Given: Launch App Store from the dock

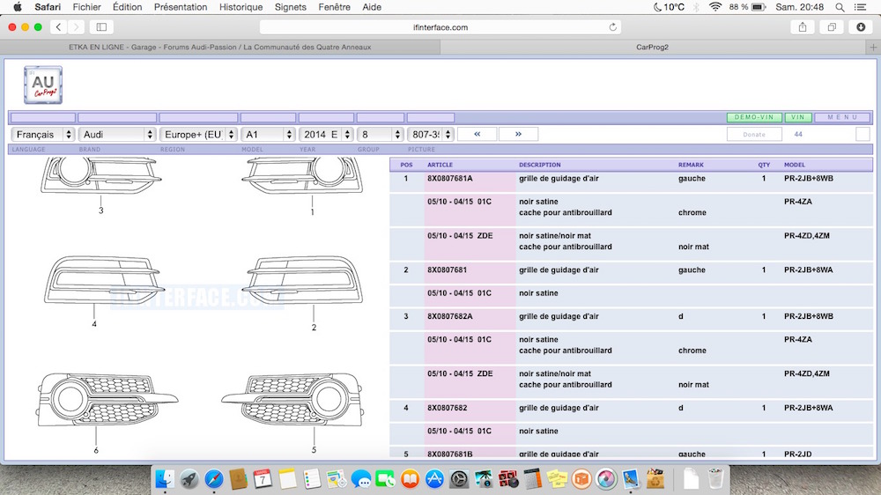Looking at the screenshot, I should coord(434,479).
